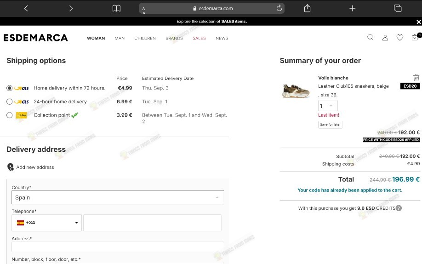This screenshot has width=422, height=264.
Task: Click the help question mark next to ESD CREDITS
Action: coord(399,208)
